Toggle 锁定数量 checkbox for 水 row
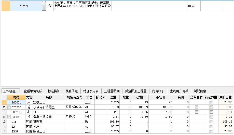Image resolution: width=234 pixels, height=135 pixels. [x=211, y=112]
